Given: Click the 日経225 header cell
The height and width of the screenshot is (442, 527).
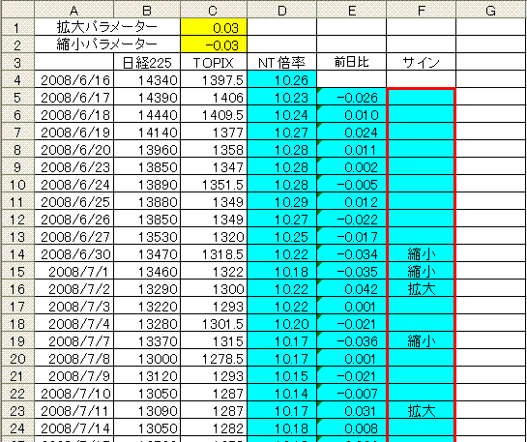Looking at the screenshot, I should click(x=147, y=62).
